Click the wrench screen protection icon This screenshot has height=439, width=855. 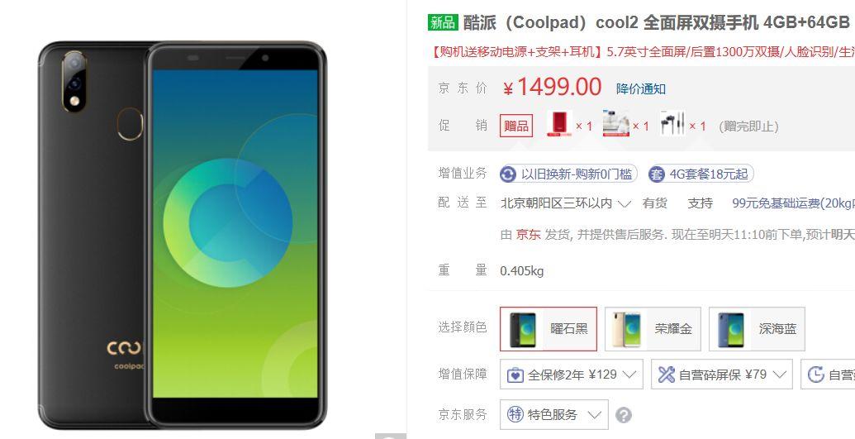pos(667,375)
